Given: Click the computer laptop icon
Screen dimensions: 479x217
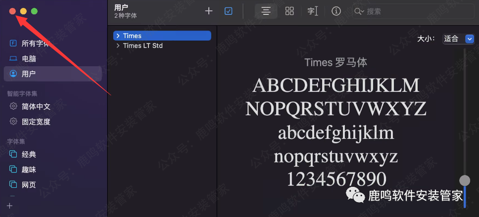Looking at the screenshot, I should tap(13, 59).
